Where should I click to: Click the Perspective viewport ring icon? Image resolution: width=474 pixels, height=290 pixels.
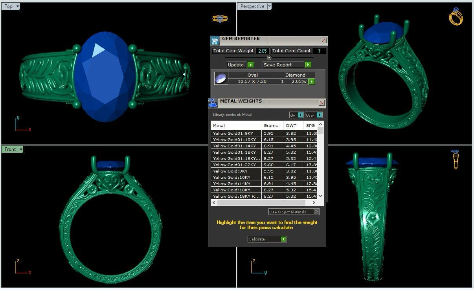[456, 17]
